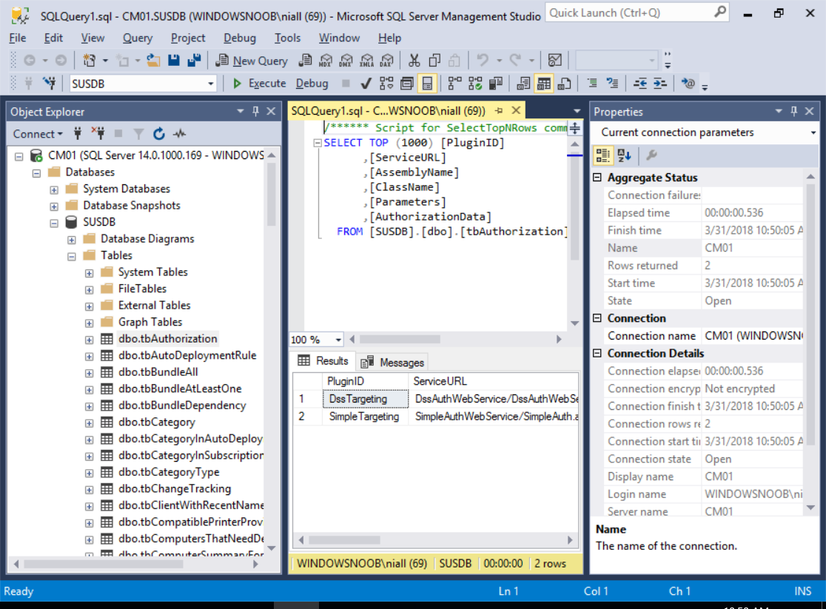Click the Object Explorer filter funnel icon
Screen dimensions: 826x609
[138, 134]
